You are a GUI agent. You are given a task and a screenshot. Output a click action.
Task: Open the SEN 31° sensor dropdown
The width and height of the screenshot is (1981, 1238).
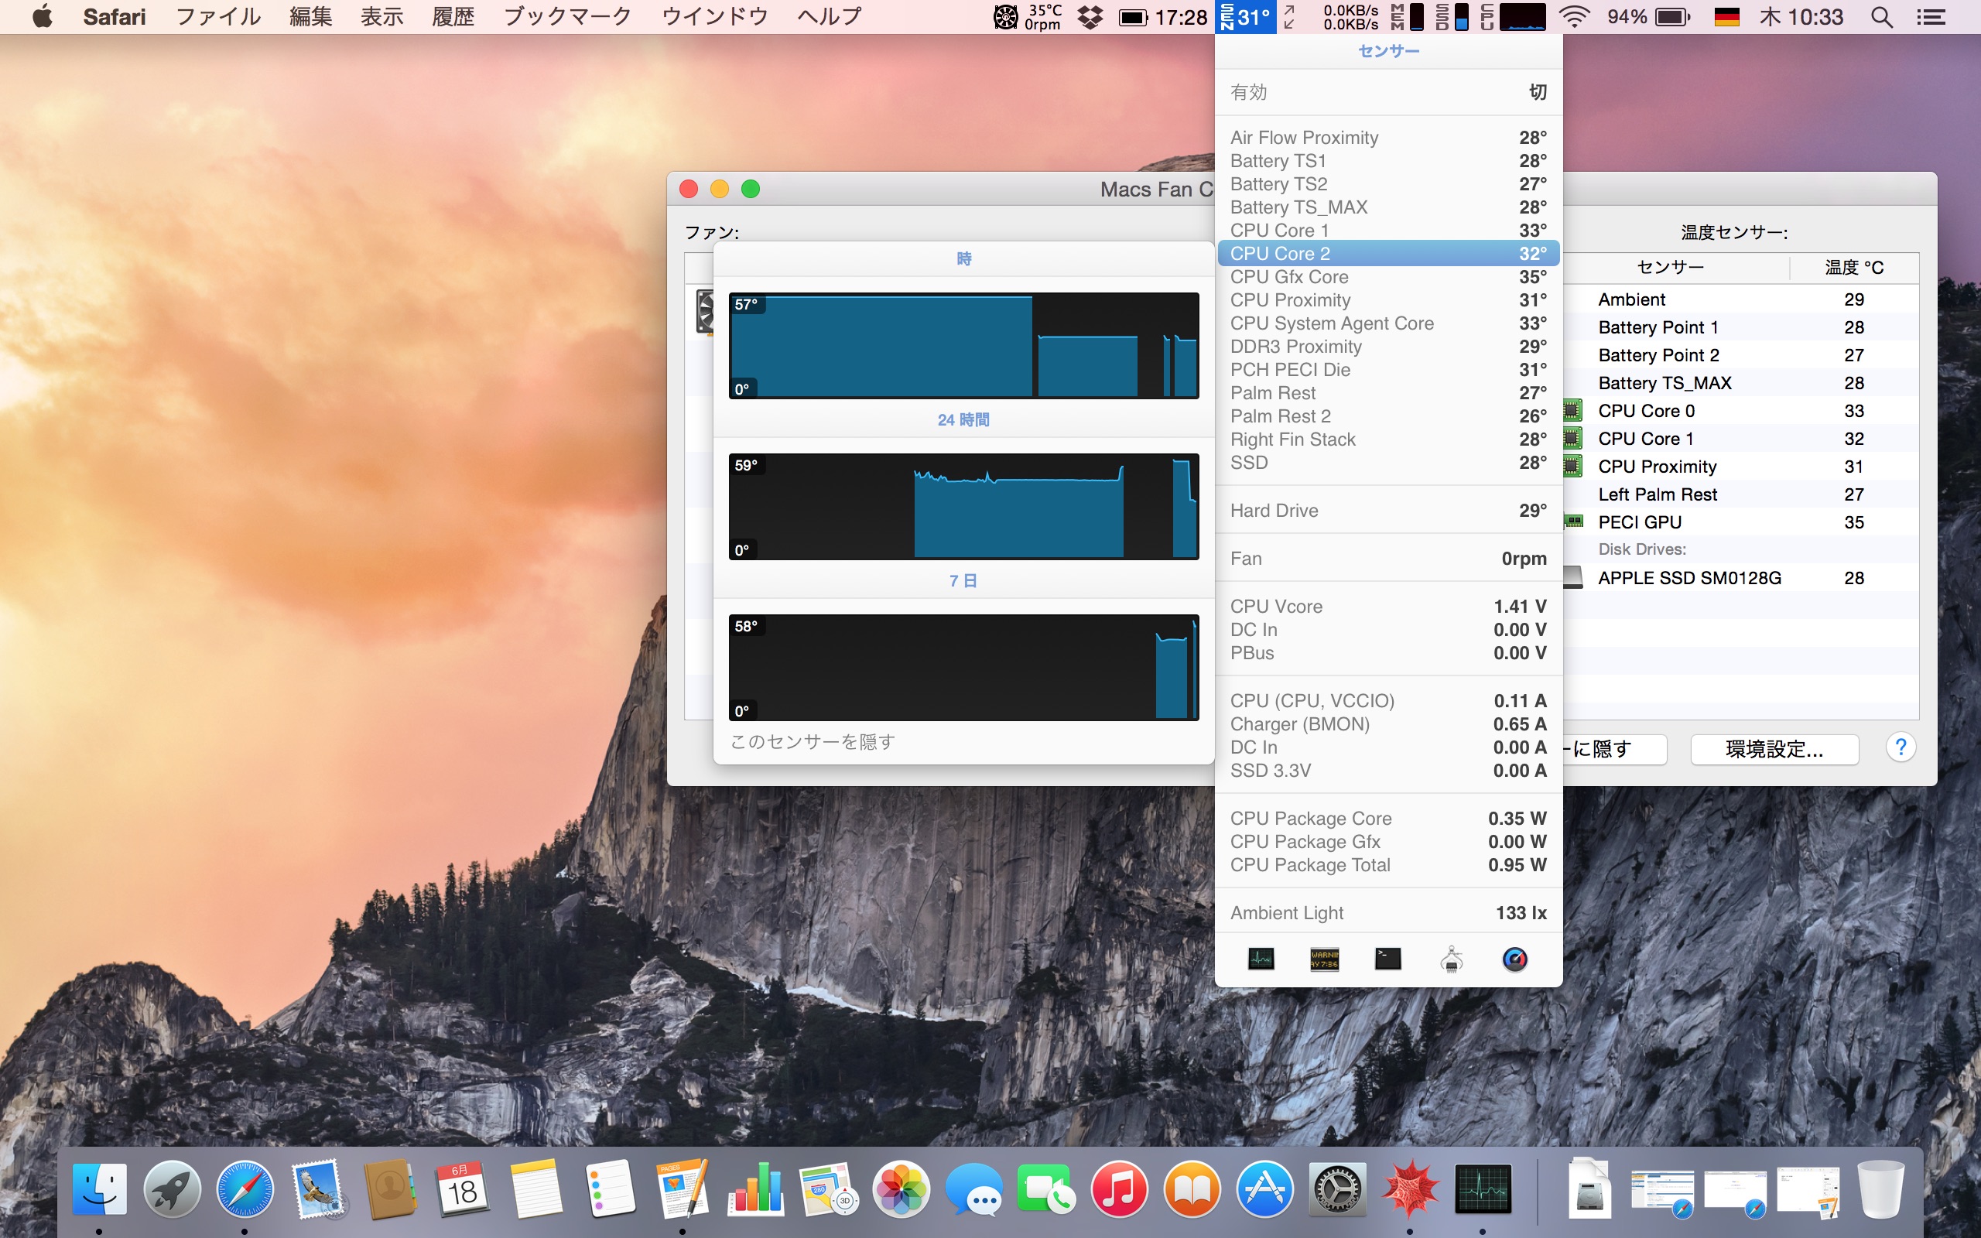coord(1246,17)
